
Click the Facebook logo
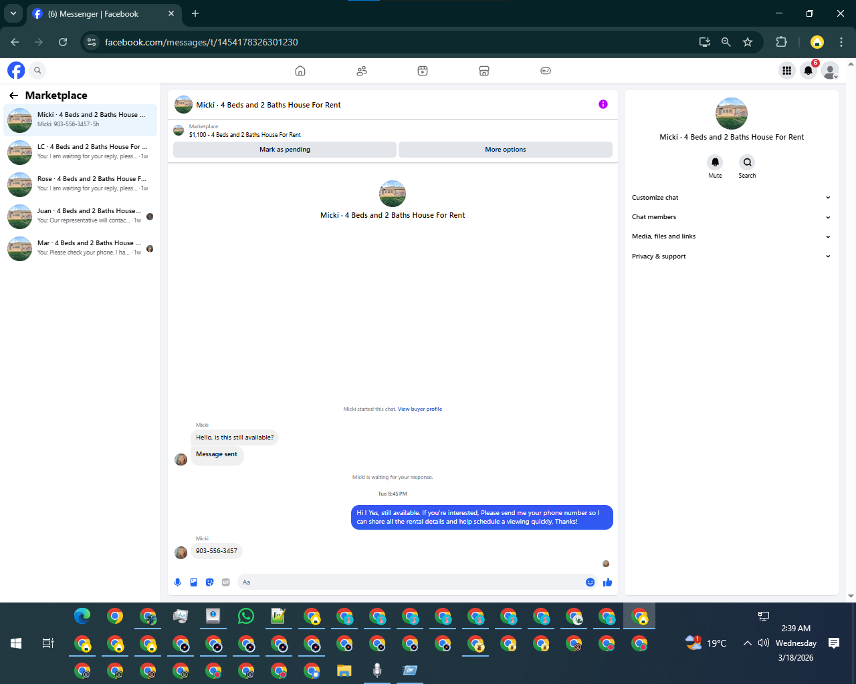[16, 70]
